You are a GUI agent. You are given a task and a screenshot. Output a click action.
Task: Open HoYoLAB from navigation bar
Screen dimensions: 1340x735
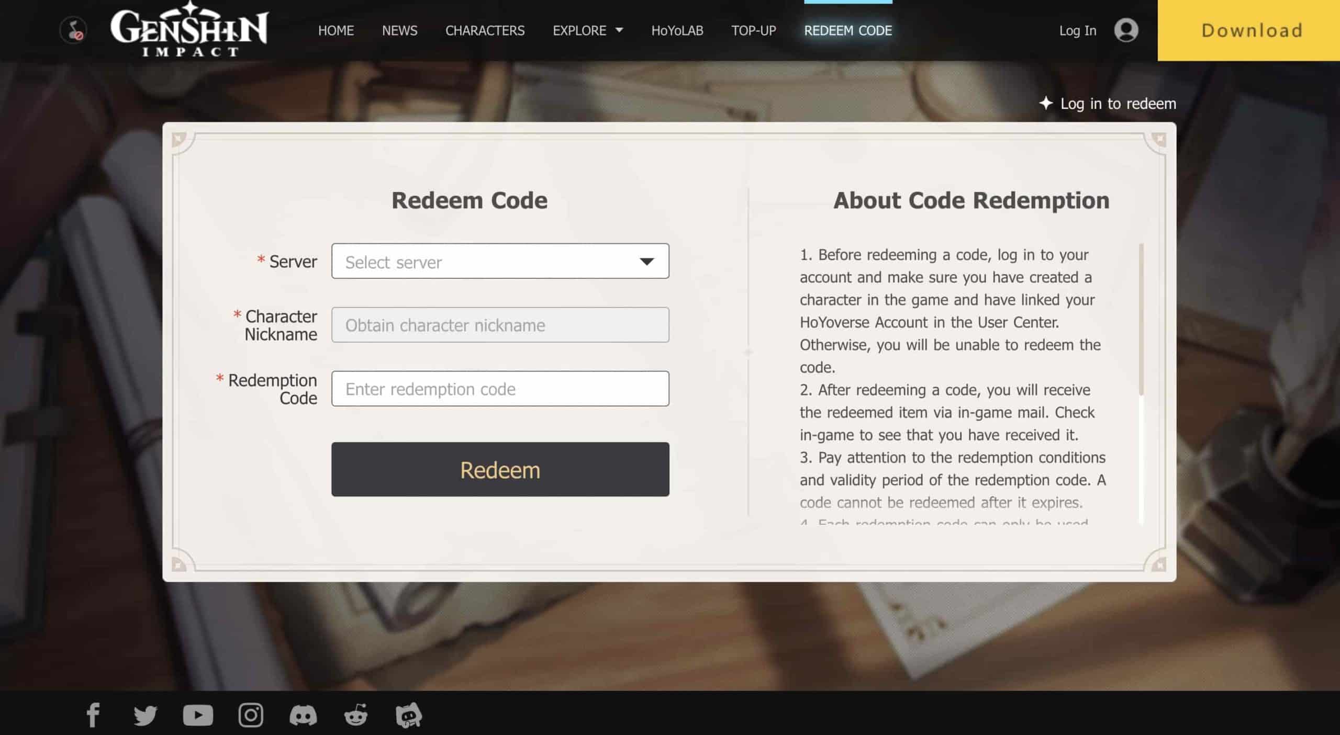pyautogui.click(x=677, y=30)
